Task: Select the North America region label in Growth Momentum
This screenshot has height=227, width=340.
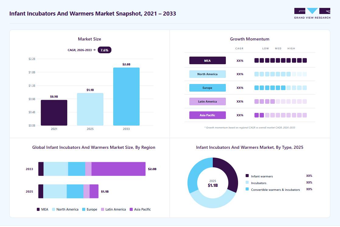Action: click(x=208, y=74)
